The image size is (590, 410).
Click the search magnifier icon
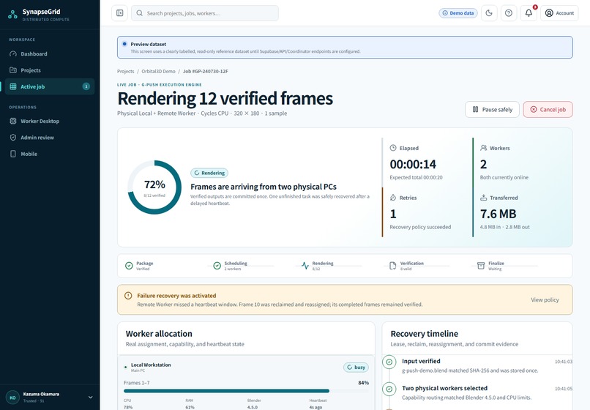[x=139, y=13]
